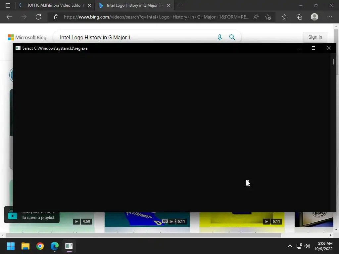Click browser vertical scrollbar down arrow

336,230
